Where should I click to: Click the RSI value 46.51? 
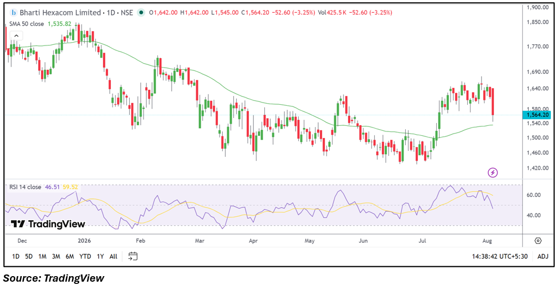click(x=52, y=187)
